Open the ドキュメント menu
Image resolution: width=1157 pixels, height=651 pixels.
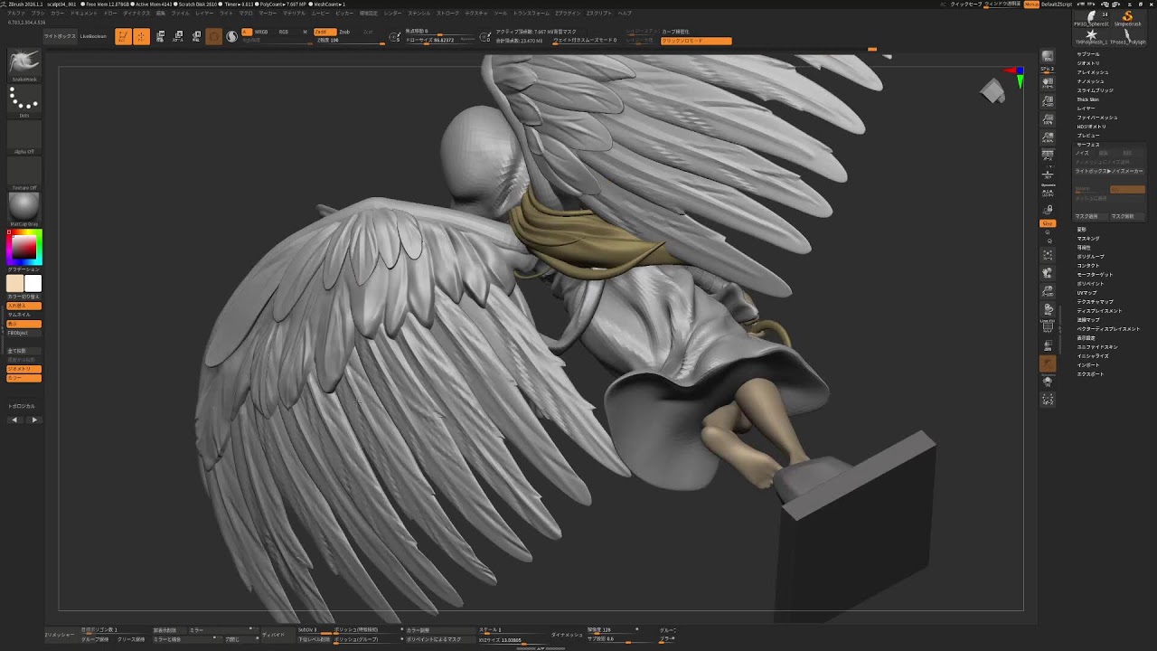(x=84, y=14)
